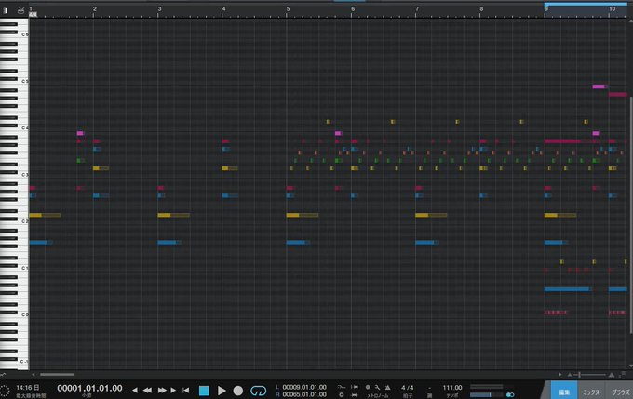This screenshot has height=399, width=633.
Task: Click the main time display 00001.01.01.00
Action: click(89, 388)
